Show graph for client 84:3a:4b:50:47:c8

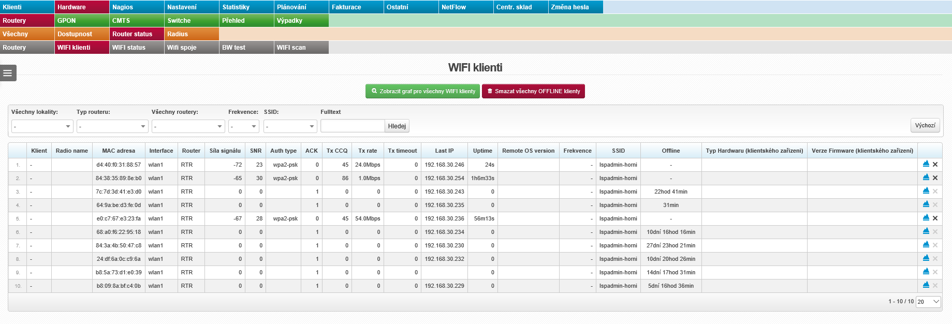926,245
